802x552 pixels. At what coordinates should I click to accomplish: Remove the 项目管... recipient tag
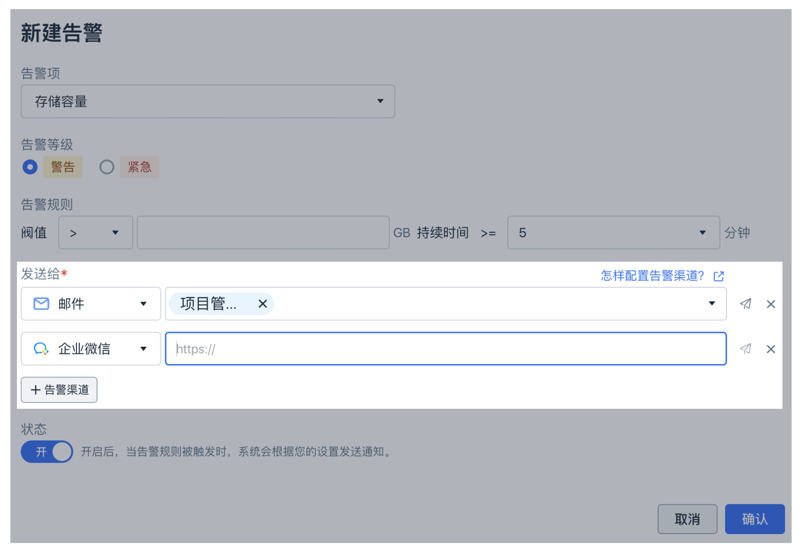click(263, 304)
